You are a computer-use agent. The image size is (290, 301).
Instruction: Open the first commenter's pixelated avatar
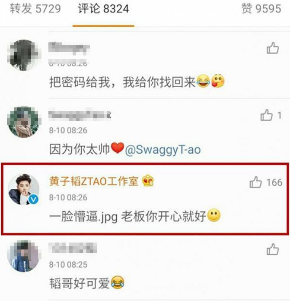[x=24, y=55]
